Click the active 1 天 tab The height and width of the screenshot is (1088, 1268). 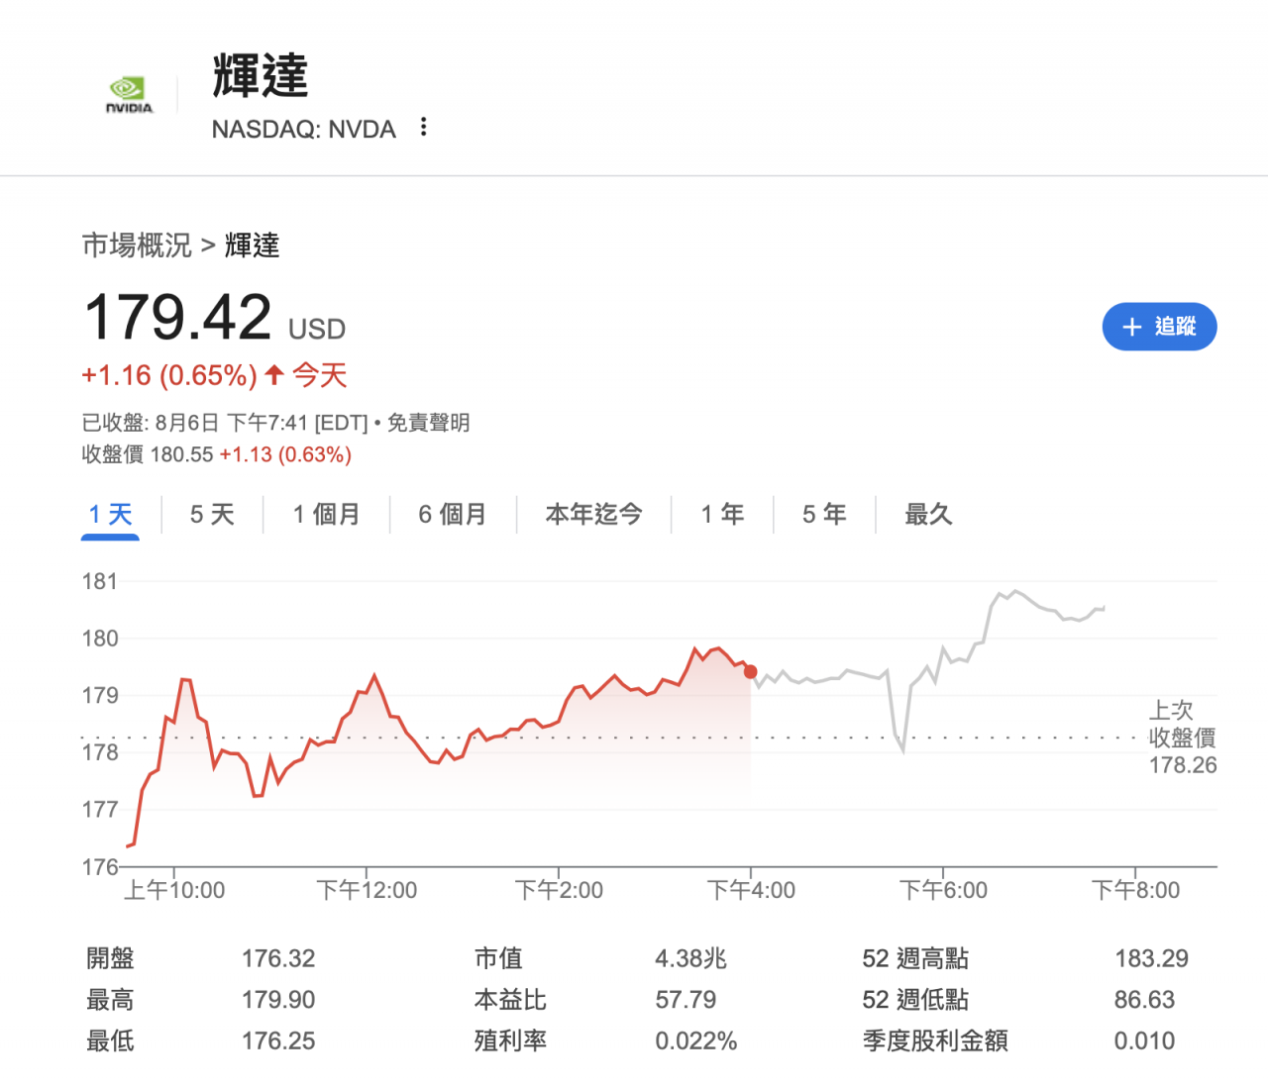click(110, 515)
